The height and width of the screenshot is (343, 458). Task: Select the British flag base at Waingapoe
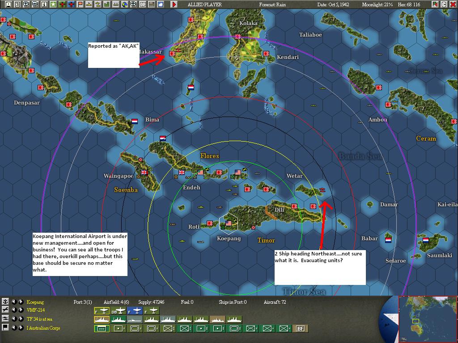click(x=144, y=172)
